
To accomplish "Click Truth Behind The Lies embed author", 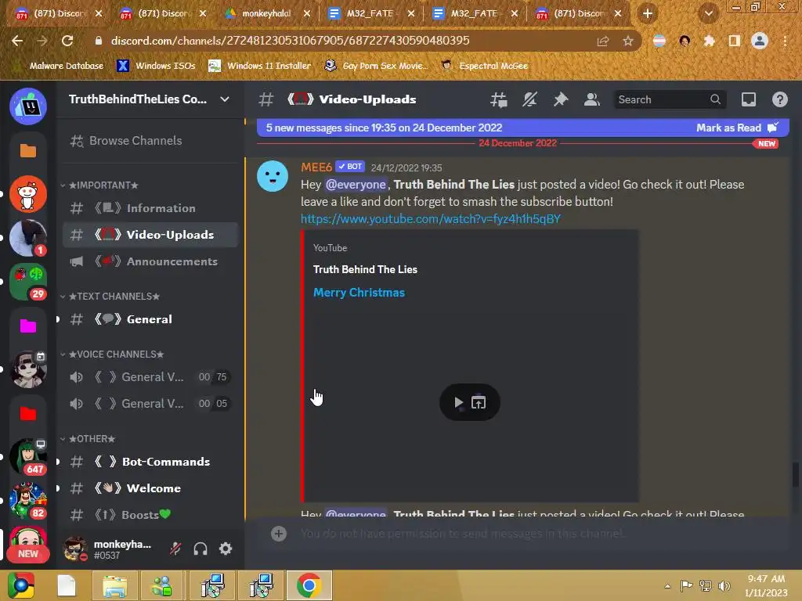I will click(x=365, y=269).
